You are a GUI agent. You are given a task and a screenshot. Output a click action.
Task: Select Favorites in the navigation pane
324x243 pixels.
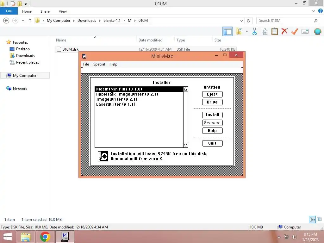point(20,42)
